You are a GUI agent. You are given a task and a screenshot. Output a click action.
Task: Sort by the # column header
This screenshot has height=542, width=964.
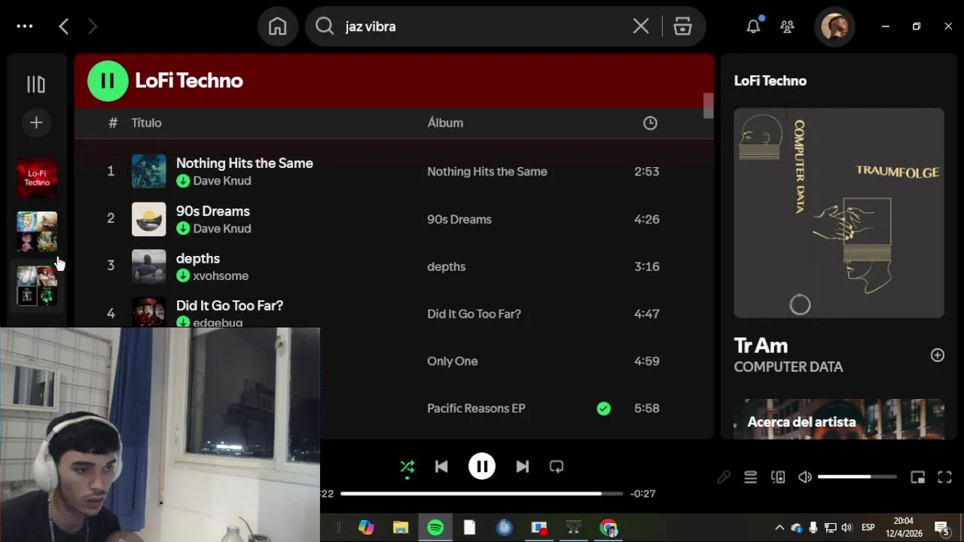click(113, 123)
